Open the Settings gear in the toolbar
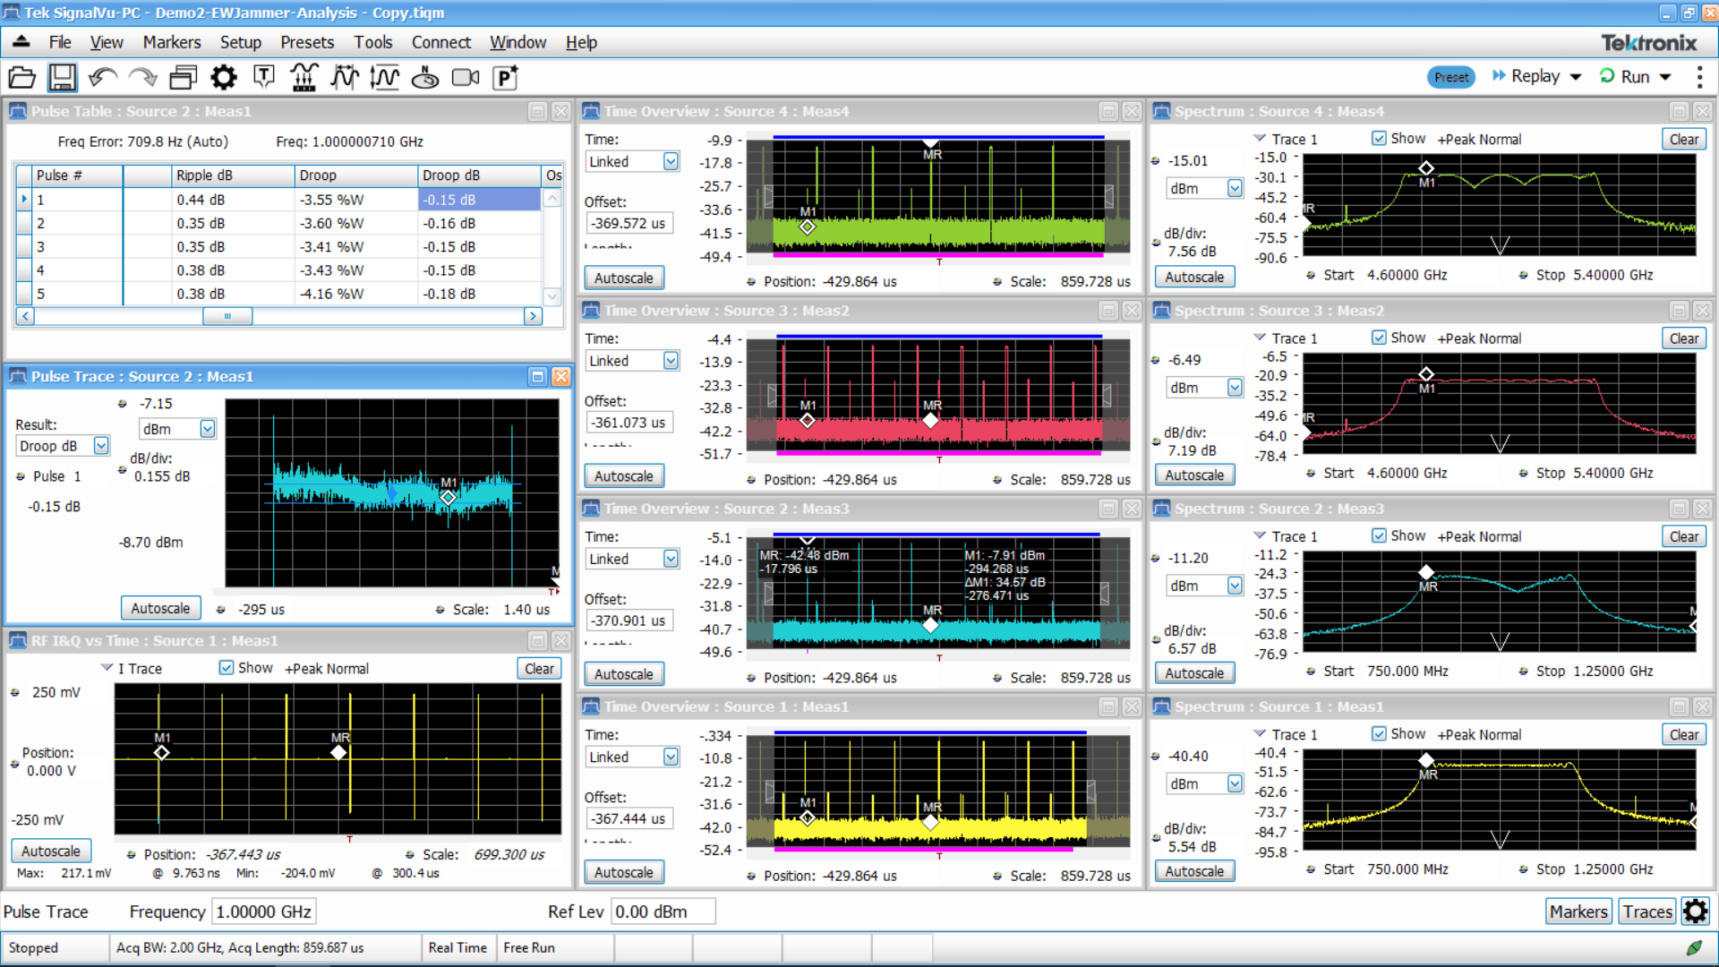Screen dimensions: 1719x967 223,78
